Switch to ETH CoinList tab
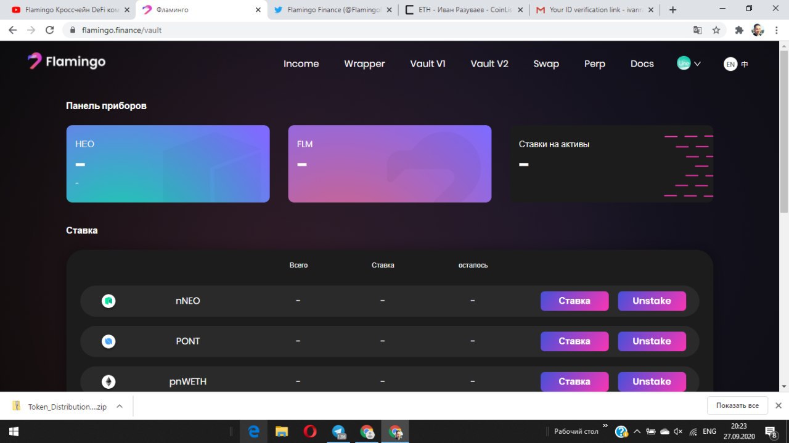The width and height of the screenshot is (789, 443). (464, 10)
